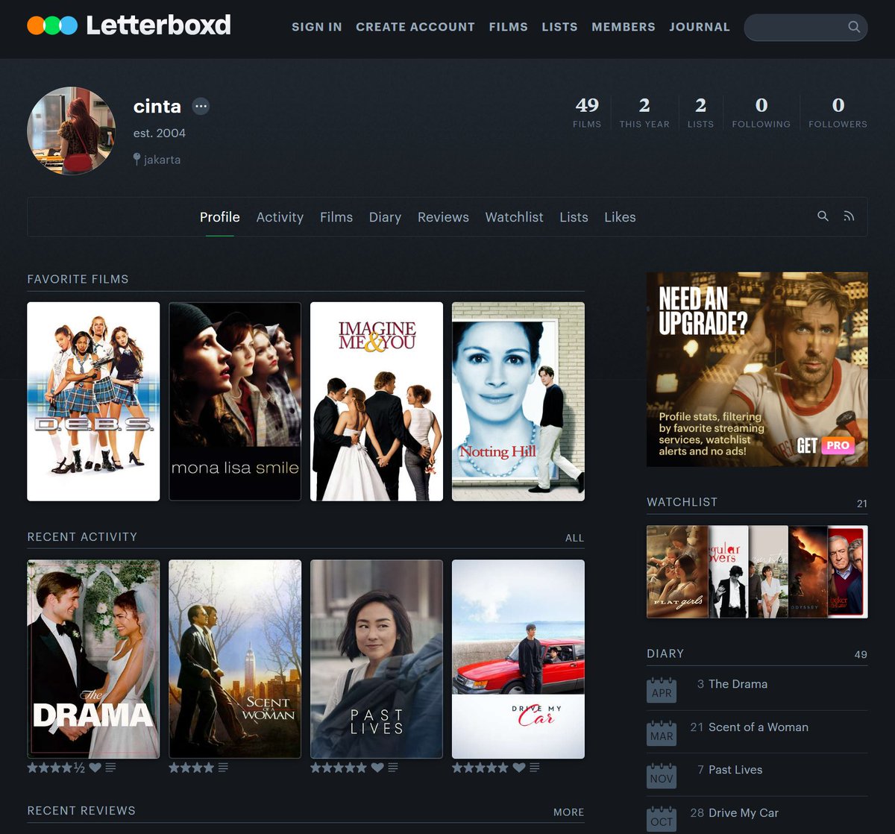Open the Drive My Car poster
The width and height of the screenshot is (895, 834).
point(518,659)
